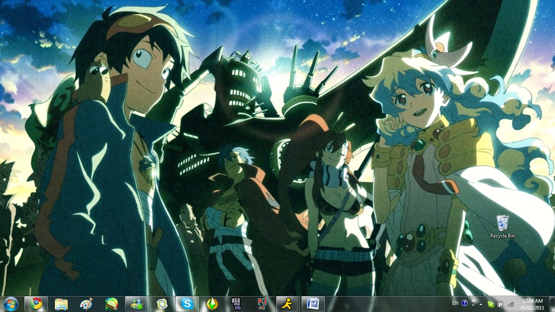Open Skype from the taskbar

(x=187, y=304)
